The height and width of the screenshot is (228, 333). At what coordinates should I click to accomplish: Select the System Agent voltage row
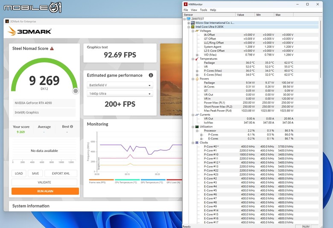coord(251,47)
